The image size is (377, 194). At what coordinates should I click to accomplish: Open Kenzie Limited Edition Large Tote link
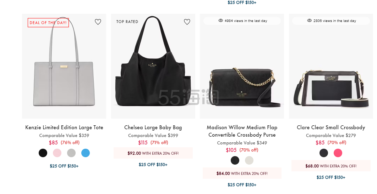64,127
